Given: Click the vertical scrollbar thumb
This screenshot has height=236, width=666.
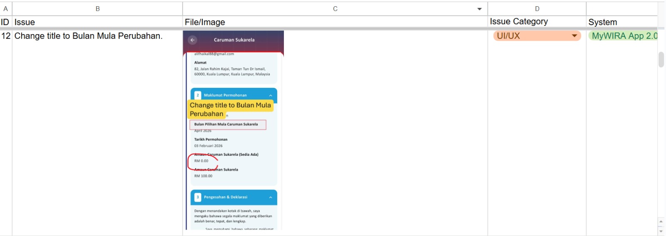Looking at the screenshot, I should (x=661, y=60).
